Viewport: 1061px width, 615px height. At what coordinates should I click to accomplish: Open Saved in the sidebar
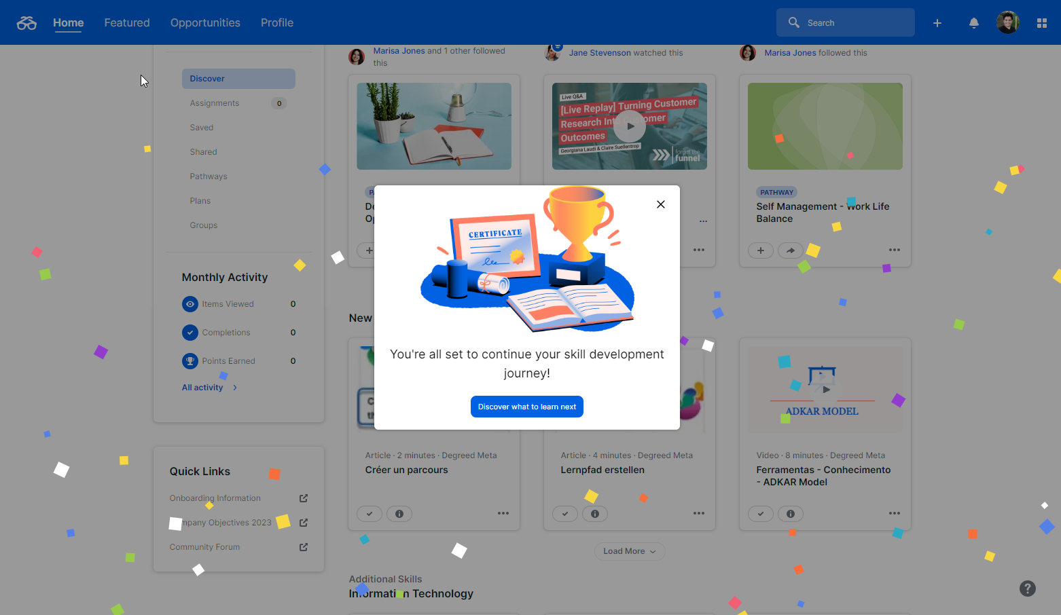[202, 128]
